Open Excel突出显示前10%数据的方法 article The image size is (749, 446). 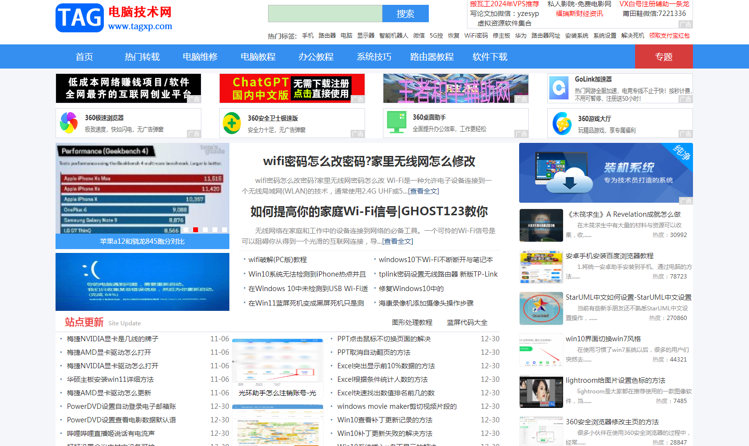386,366
